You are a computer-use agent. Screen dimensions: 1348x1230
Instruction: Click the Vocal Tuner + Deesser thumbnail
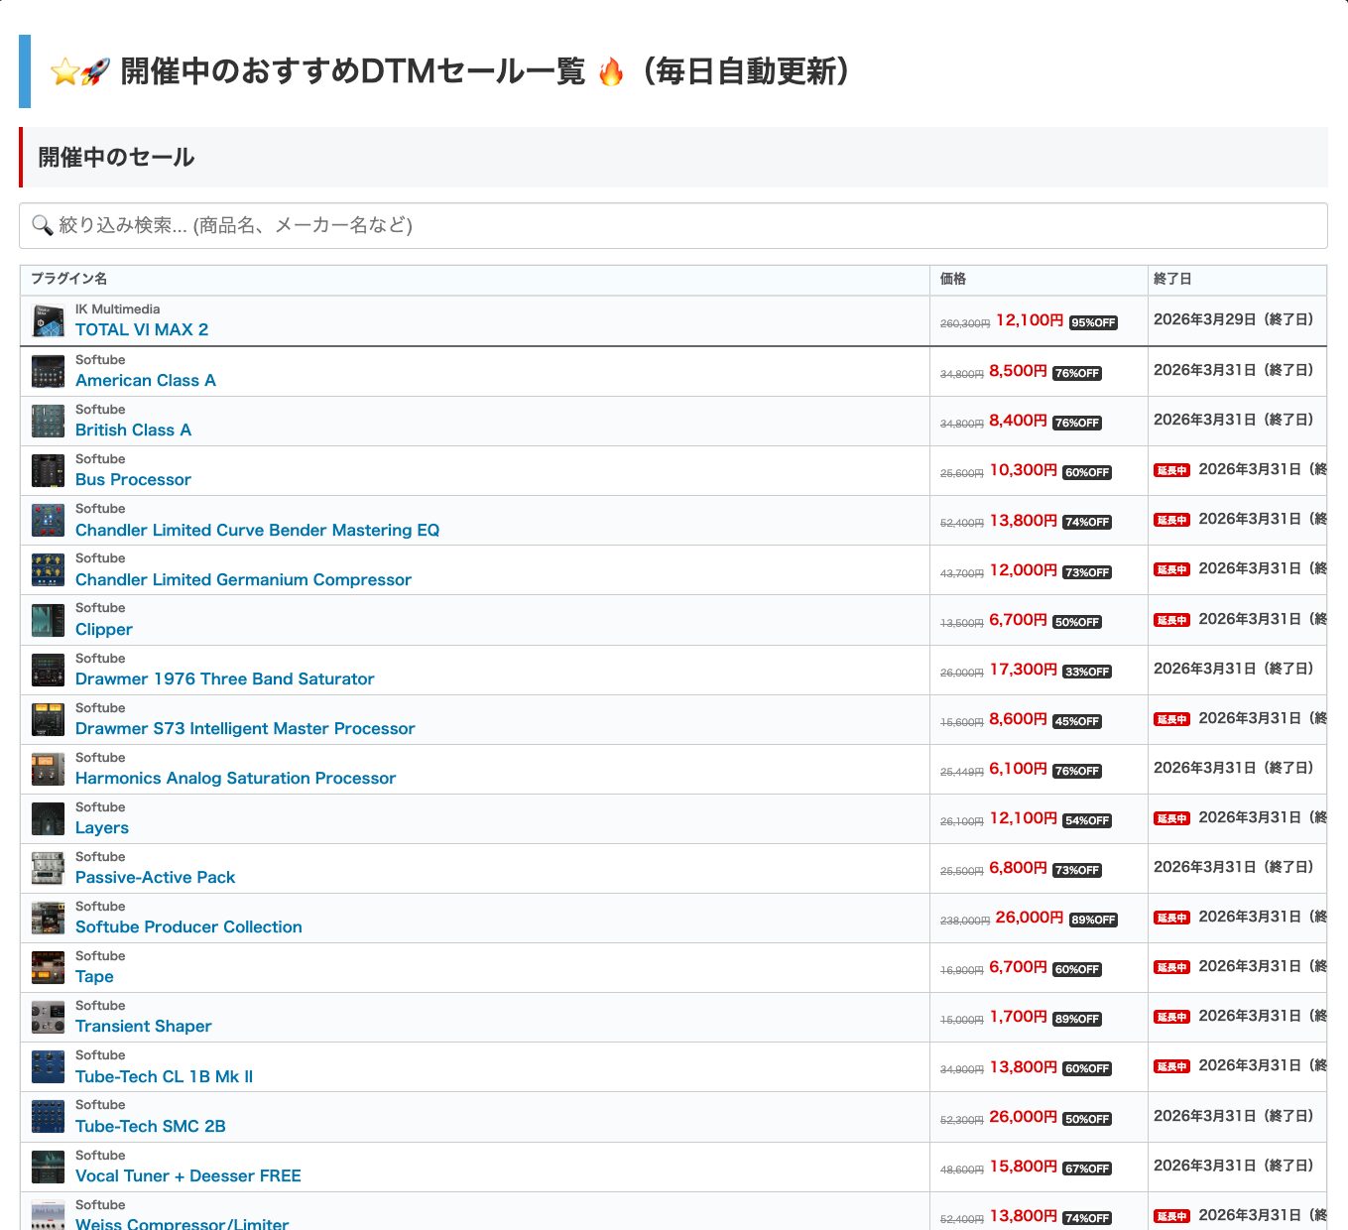pyautogui.click(x=48, y=1167)
